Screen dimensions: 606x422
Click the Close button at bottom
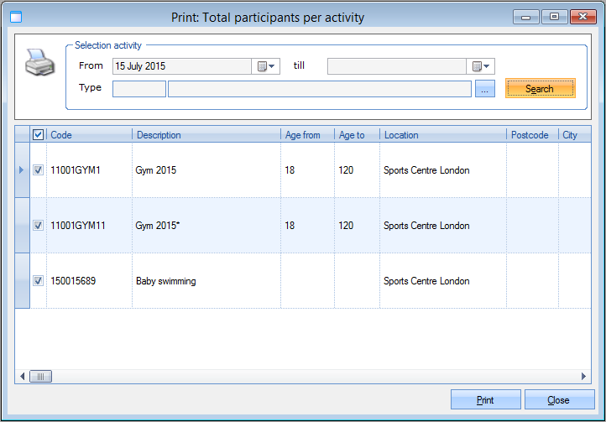(558, 400)
